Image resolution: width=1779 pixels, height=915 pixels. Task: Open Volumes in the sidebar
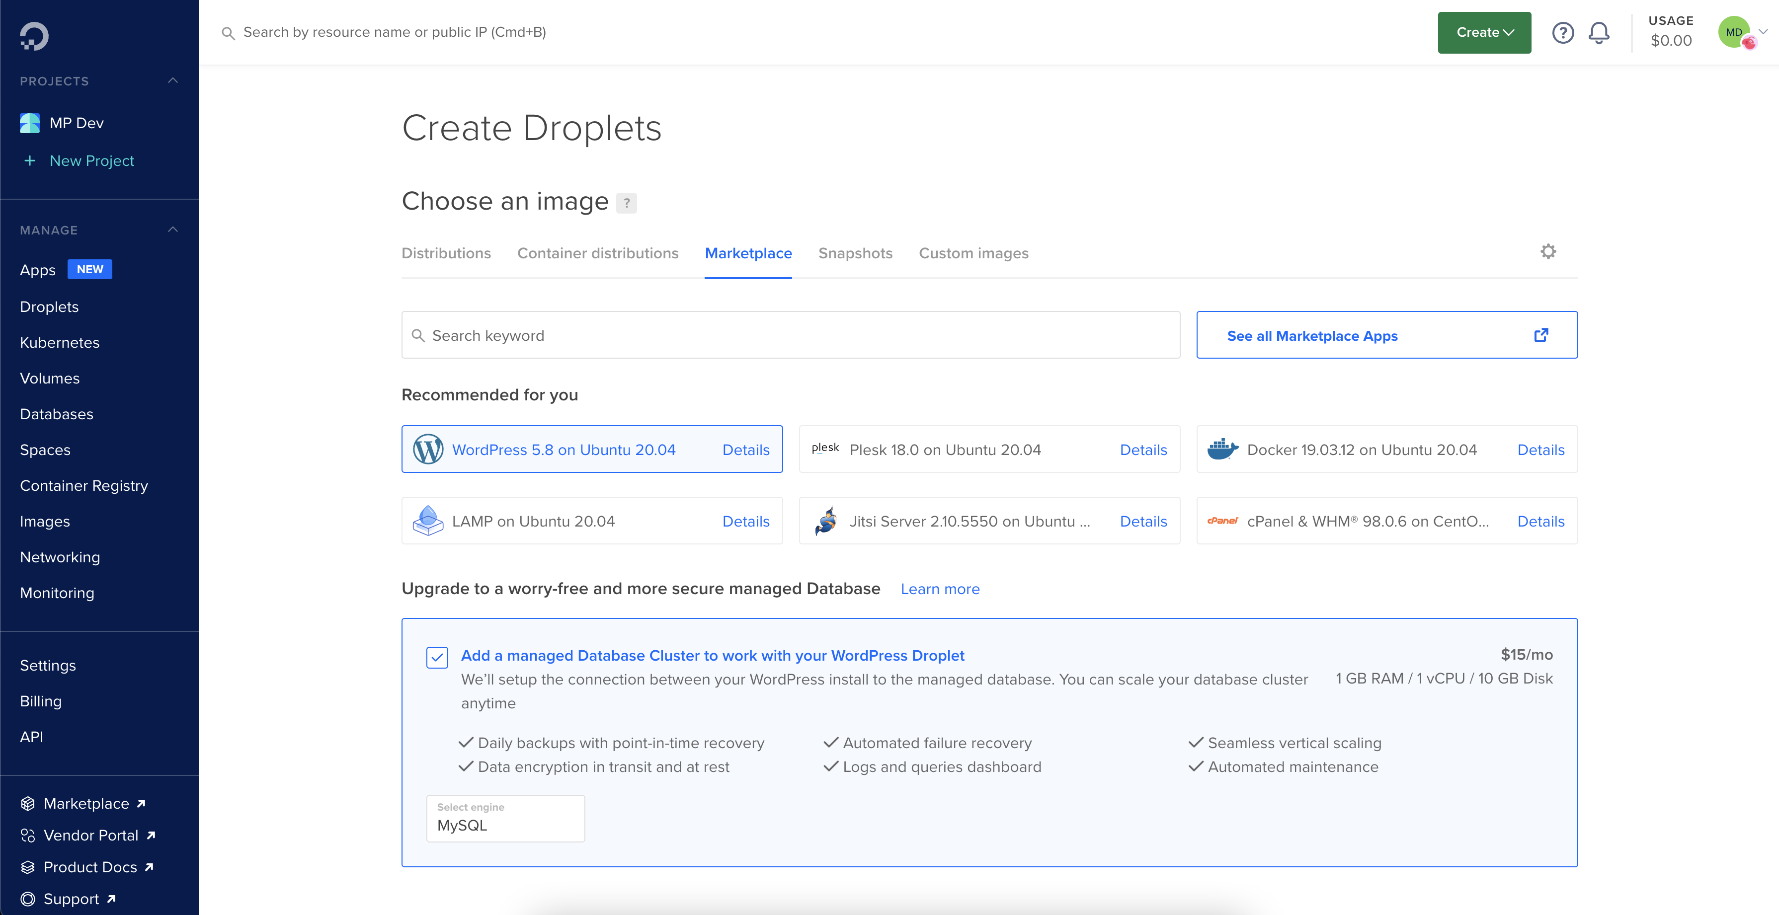click(50, 379)
